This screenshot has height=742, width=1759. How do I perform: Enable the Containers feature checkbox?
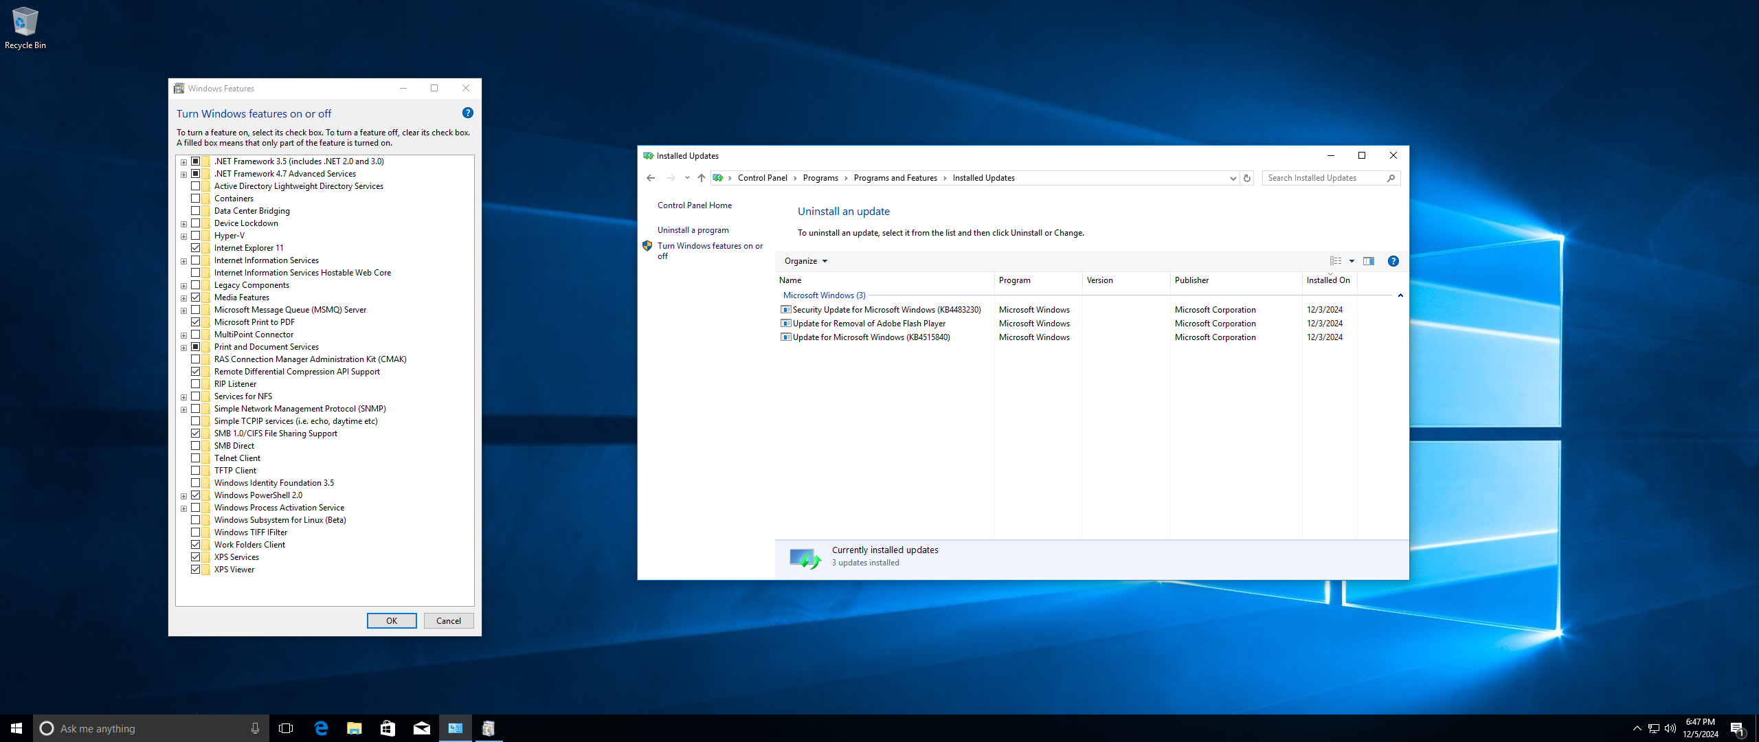[196, 199]
